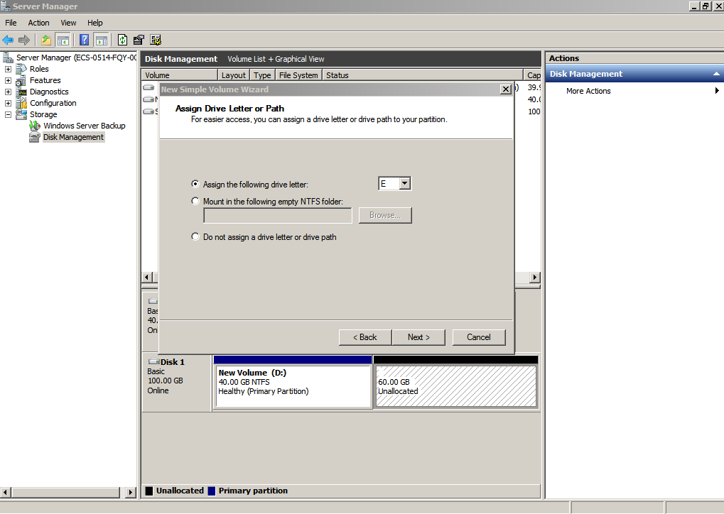This screenshot has height=514, width=724.
Task: Select the Windows Server Backup tree item
Action: coord(85,126)
